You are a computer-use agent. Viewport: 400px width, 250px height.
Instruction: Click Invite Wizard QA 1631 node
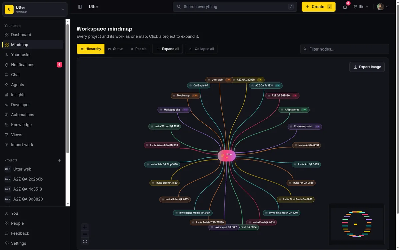click(165, 127)
